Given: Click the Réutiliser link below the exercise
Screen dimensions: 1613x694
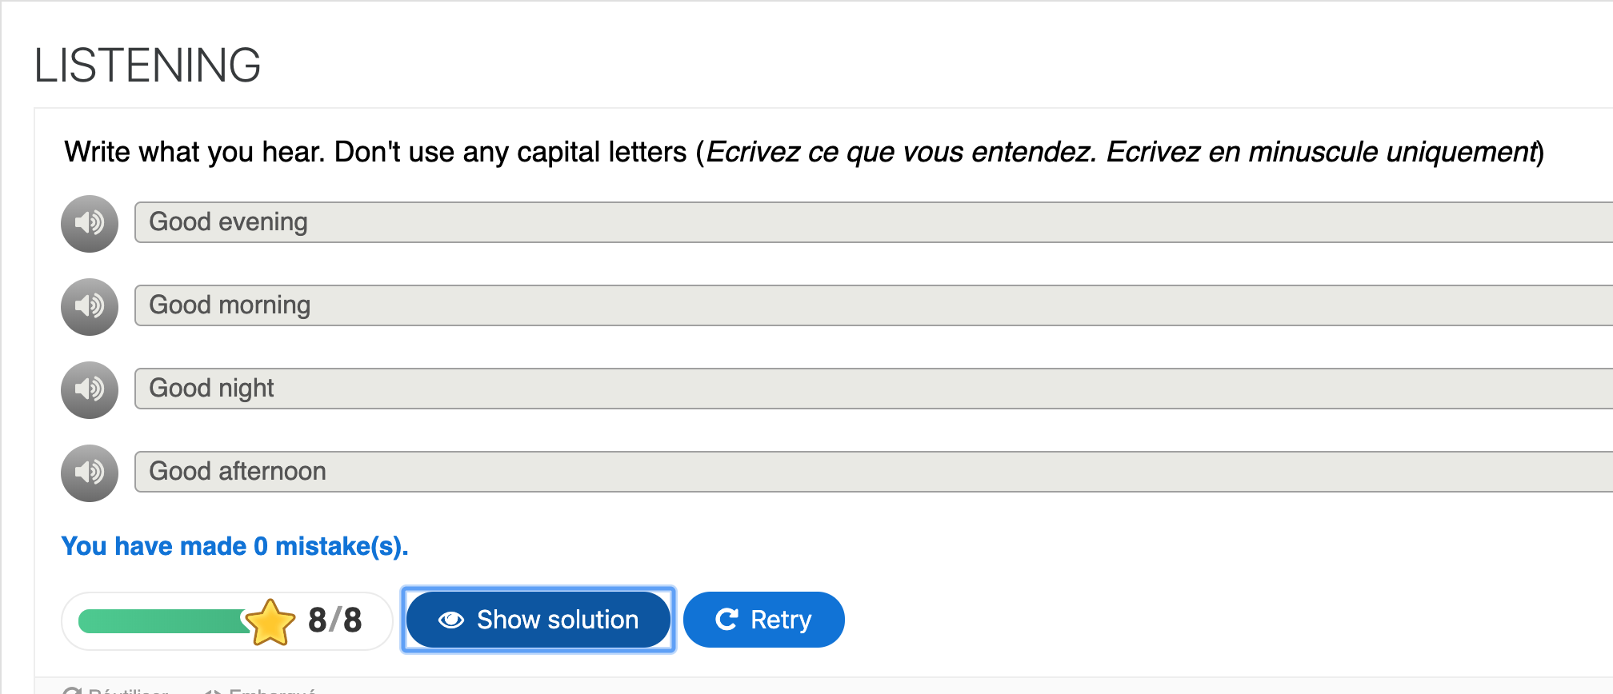Looking at the screenshot, I should [116, 690].
